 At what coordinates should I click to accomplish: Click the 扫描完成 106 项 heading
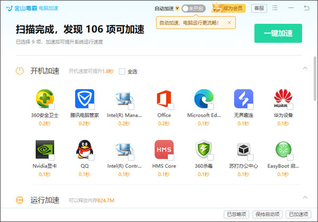coord(80,29)
